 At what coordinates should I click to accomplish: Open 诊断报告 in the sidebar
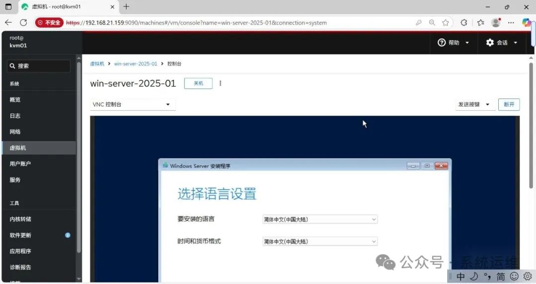[39, 267]
